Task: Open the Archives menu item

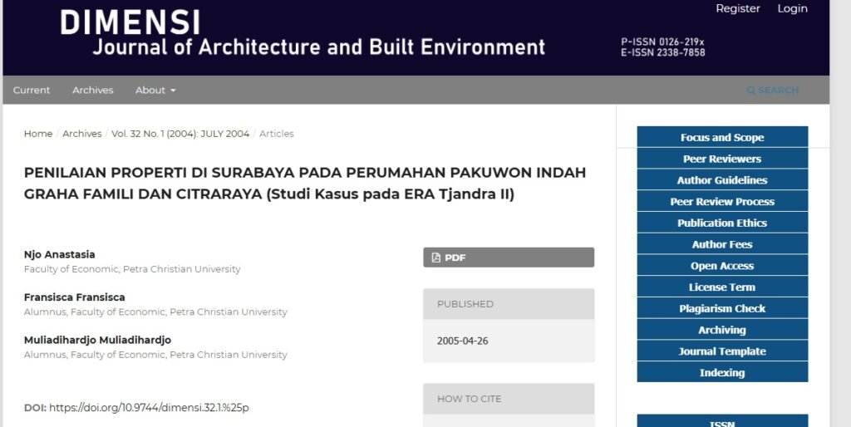Action: tap(92, 91)
